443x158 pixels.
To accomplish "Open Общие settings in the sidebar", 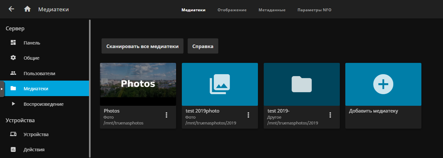I will click(x=31, y=58).
